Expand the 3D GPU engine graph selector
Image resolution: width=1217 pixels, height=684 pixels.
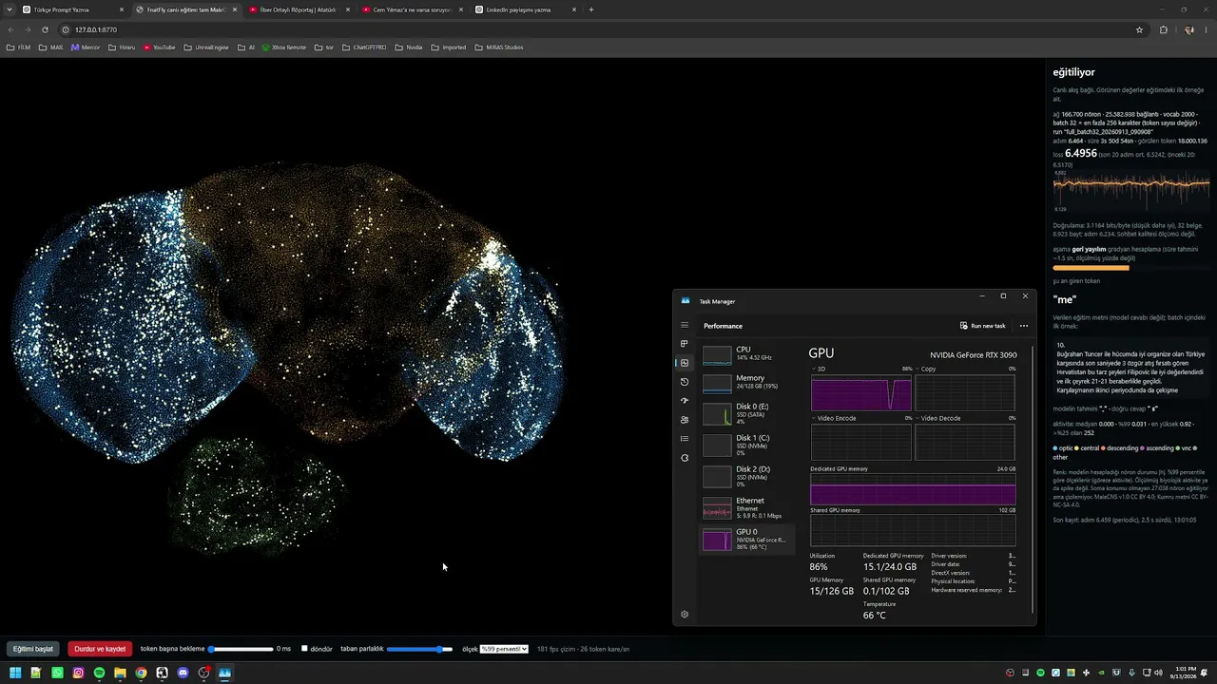click(819, 369)
